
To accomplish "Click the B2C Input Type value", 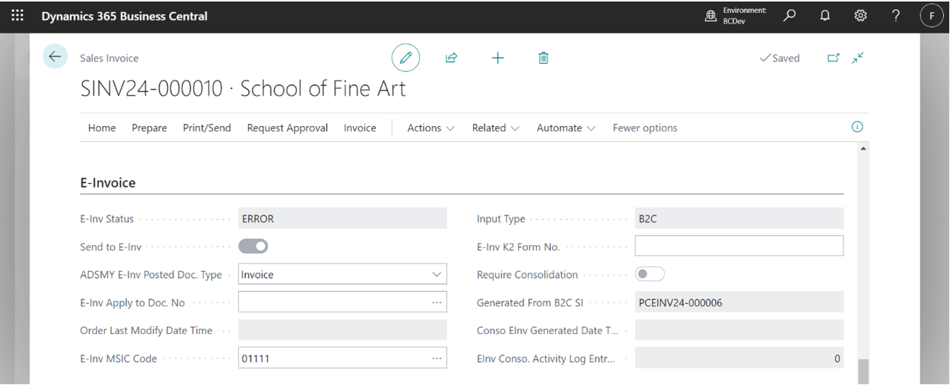I will [x=739, y=219].
